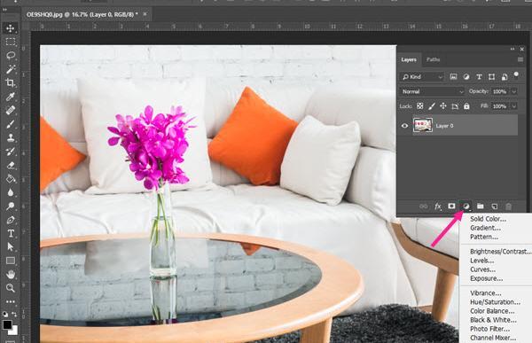Lock image pixels with brush icon
Screen dimensions: 532x343
click(432, 106)
